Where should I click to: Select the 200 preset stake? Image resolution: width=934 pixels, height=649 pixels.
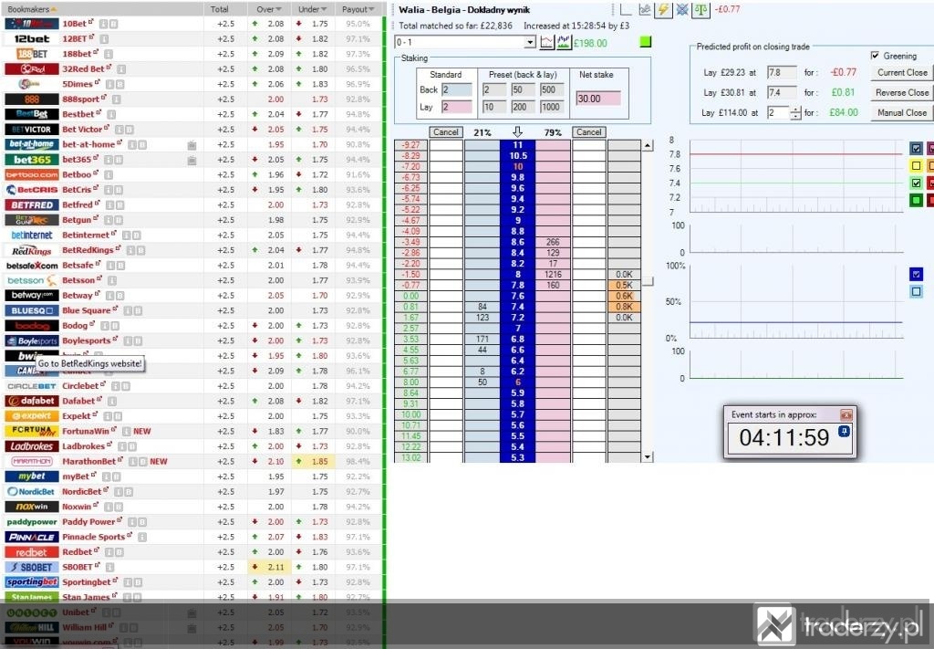pyautogui.click(x=523, y=107)
